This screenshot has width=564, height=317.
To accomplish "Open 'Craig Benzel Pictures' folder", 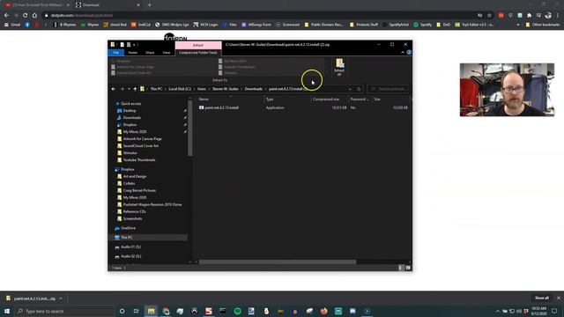I will (139, 190).
